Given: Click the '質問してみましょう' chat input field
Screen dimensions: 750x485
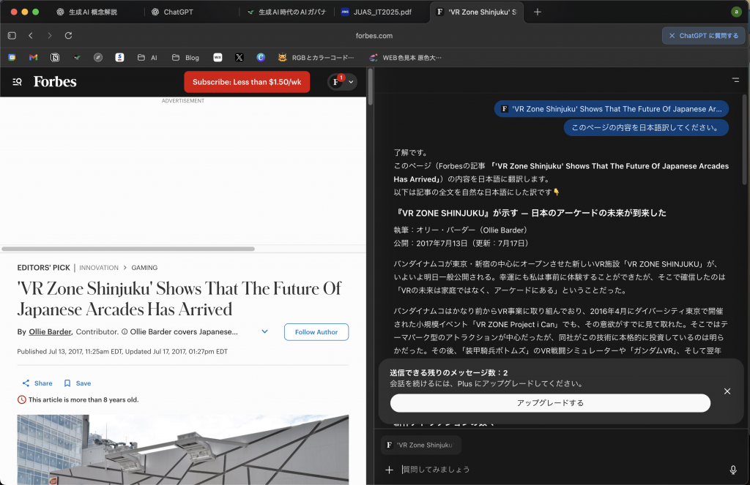Looking at the screenshot, I should coord(557,470).
